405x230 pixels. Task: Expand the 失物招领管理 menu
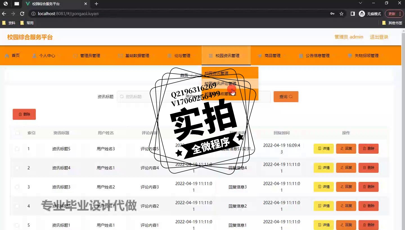pos(365,56)
